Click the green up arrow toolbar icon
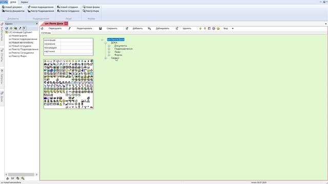328x184 pixels. point(200,29)
